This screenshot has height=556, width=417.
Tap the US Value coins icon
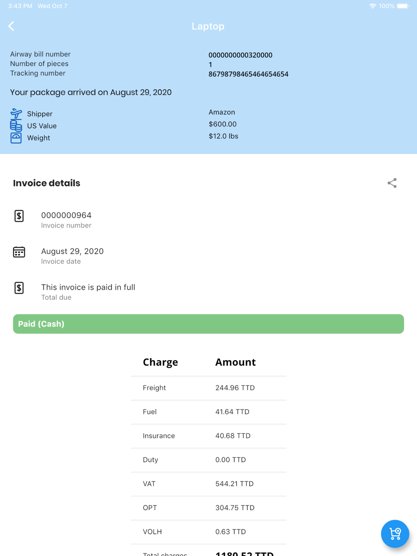16,125
